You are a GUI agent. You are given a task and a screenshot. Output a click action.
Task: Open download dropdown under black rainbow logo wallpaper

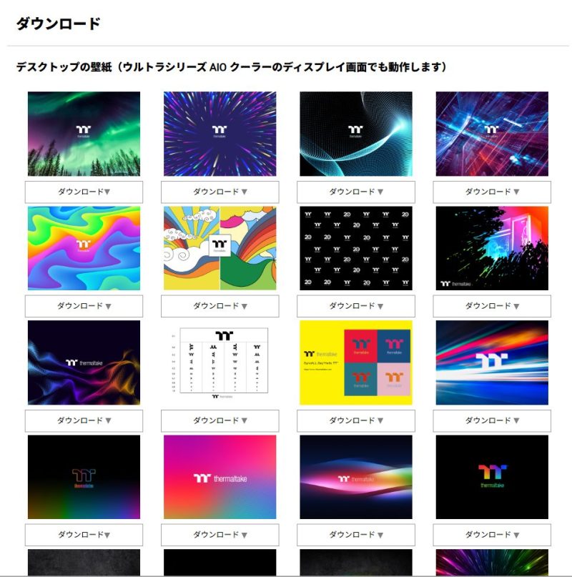click(492, 535)
